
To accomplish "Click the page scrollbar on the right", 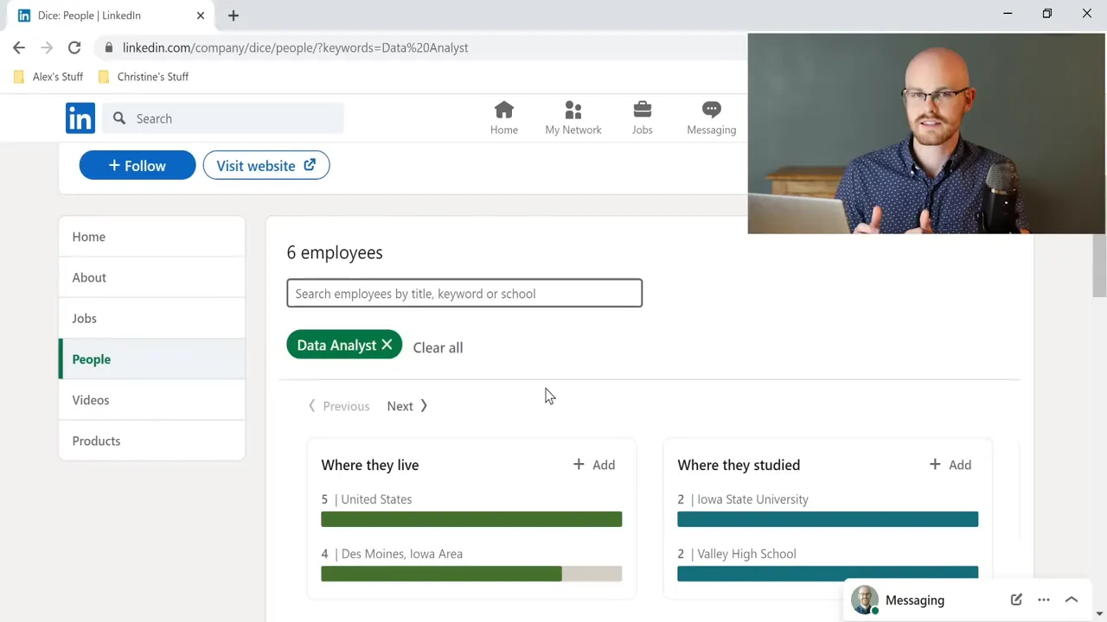I will [x=1098, y=268].
